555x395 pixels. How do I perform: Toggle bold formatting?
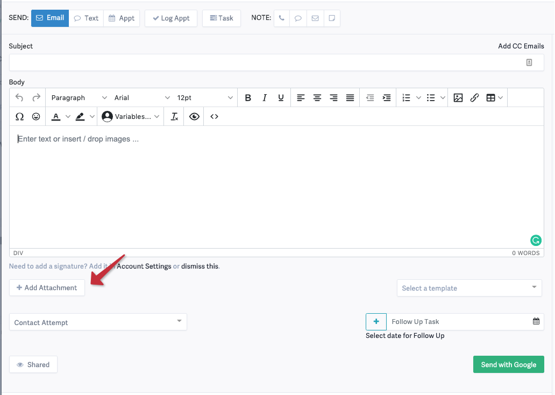pos(248,97)
